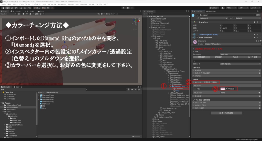Step one frame with the step button
Viewport: 262px width, 141px height.
tap(132, 8)
